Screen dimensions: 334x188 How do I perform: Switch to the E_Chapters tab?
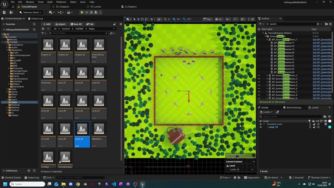(x=131, y=7)
